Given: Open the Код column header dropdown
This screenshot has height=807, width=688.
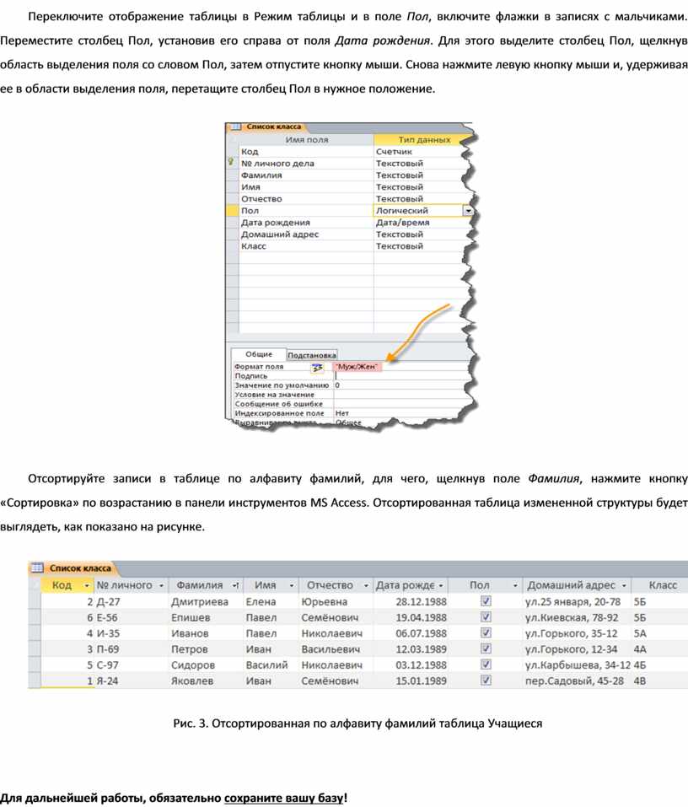Looking at the screenshot, I should tap(87, 586).
